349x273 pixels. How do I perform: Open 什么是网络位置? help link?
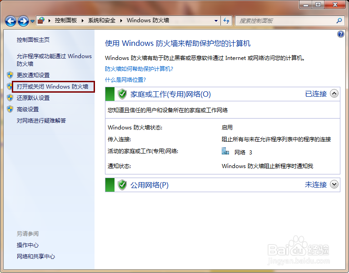125,79
